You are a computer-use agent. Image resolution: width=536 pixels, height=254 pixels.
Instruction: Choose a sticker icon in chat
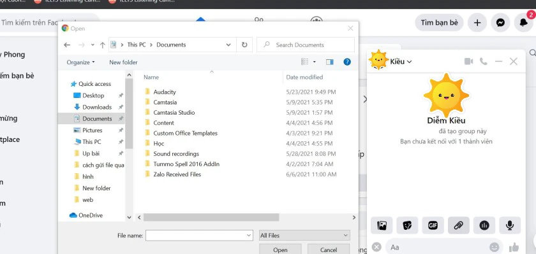(407, 225)
